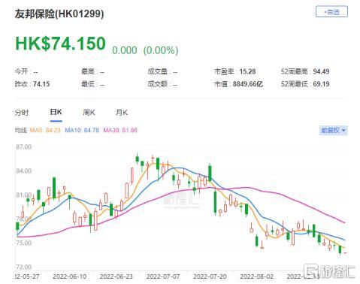Click the MA10 84.78 indicator label

coord(82,130)
